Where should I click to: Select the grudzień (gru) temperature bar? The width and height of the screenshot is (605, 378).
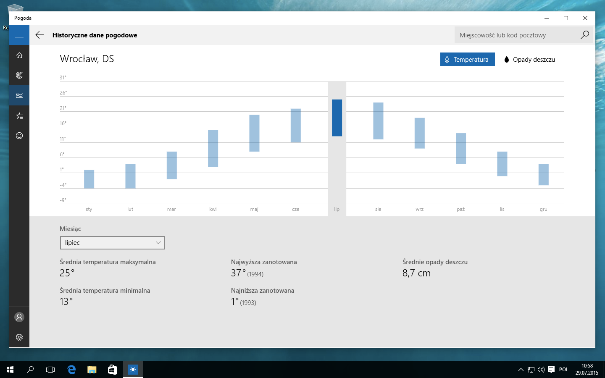coord(544,174)
